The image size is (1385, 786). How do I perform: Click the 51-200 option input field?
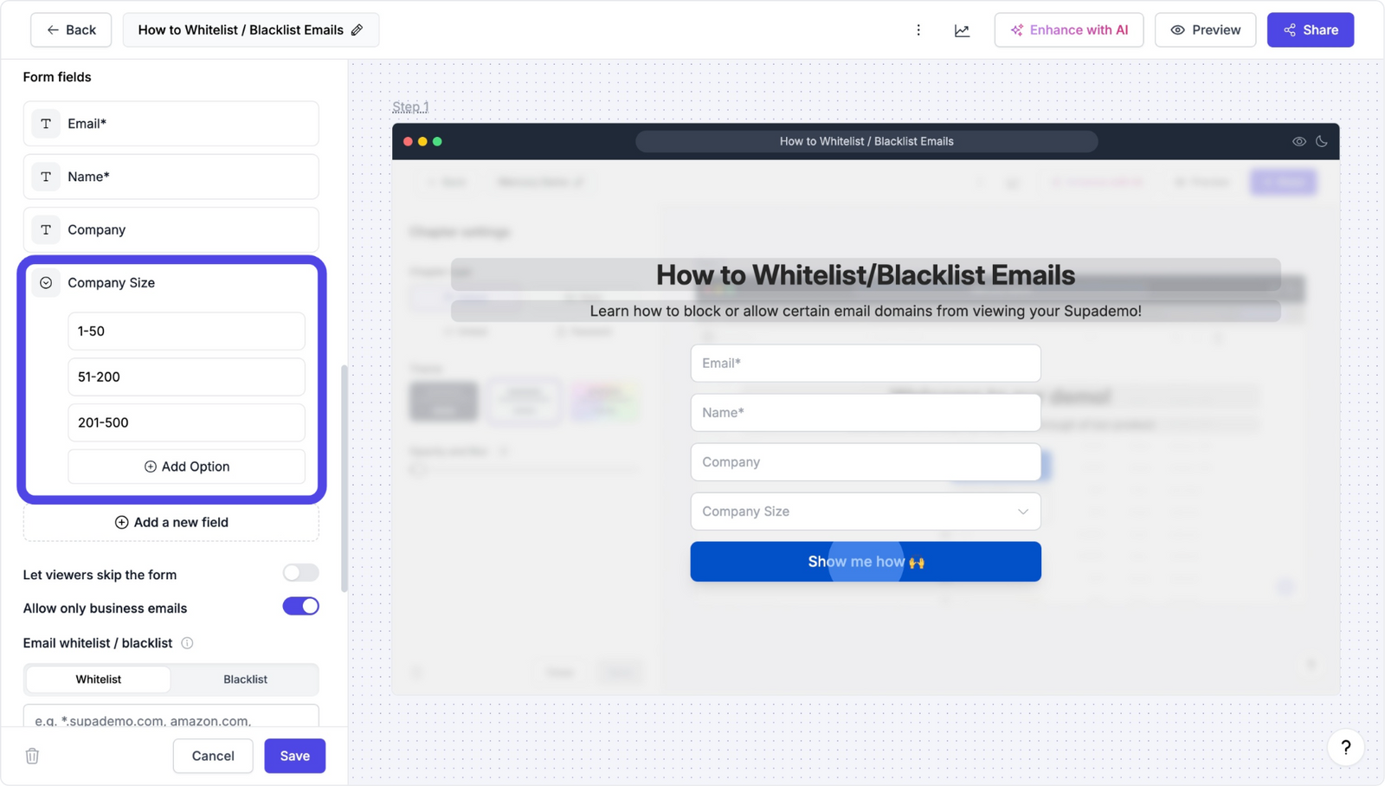click(186, 377)
